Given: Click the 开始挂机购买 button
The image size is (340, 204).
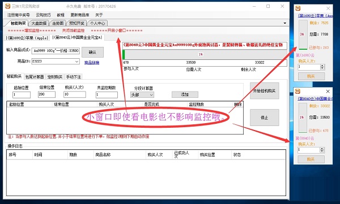Looking at the screenshot, I should 264,91.
